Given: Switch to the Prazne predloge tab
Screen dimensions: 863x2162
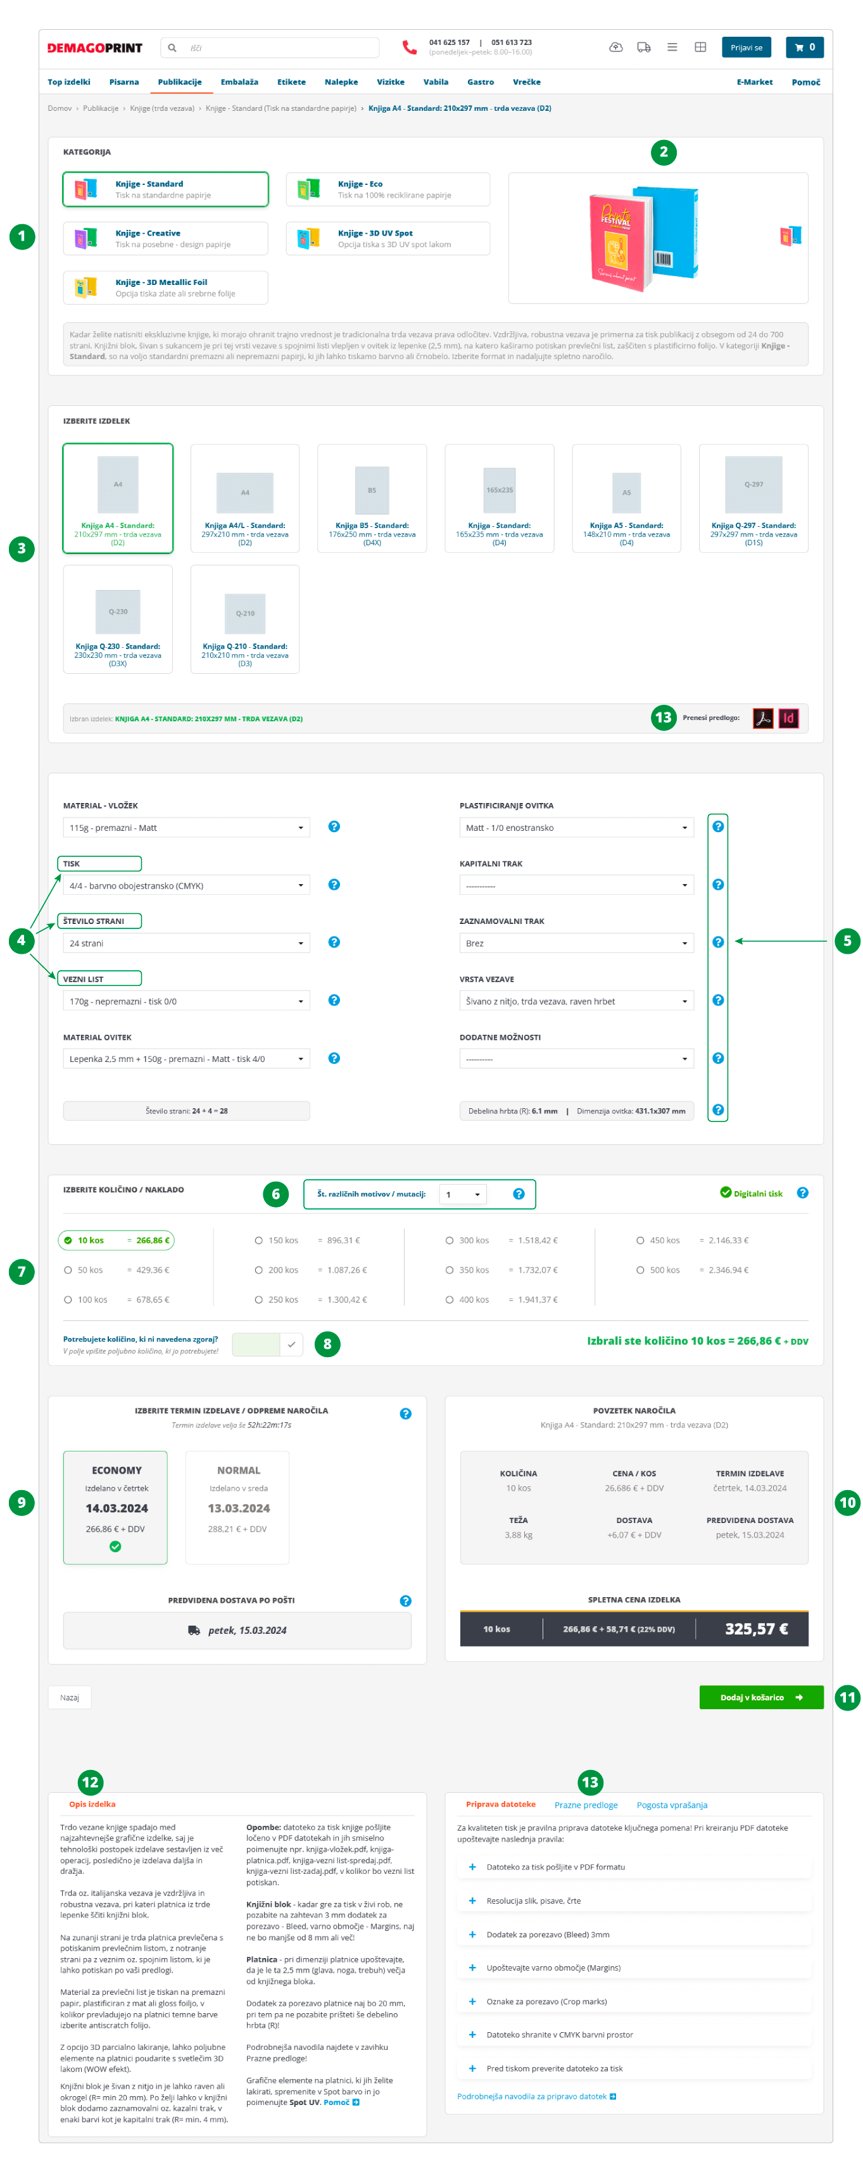Looking at the screenshot, I should [x=586, y=1805].
